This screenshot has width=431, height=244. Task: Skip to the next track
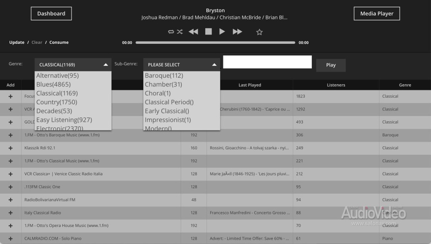coord(237,32)
